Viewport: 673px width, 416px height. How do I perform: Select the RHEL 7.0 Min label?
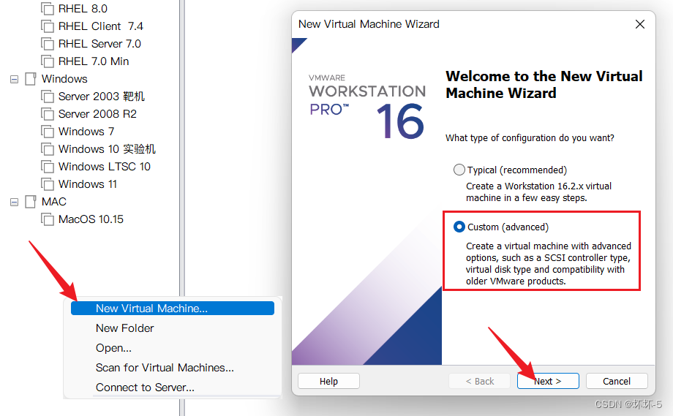pyautogui.click(x=94, y=61)
